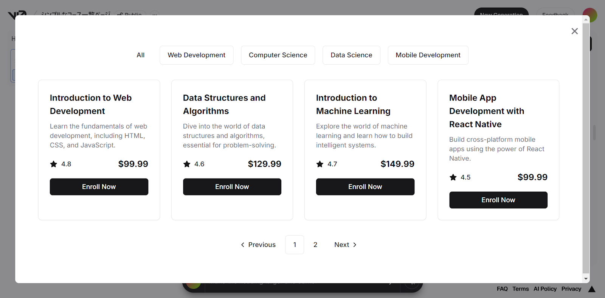Viewport: 605px width, 298px height.
Task: Select the All category filter
Action: pyautogui.click(x=140, y=55)
